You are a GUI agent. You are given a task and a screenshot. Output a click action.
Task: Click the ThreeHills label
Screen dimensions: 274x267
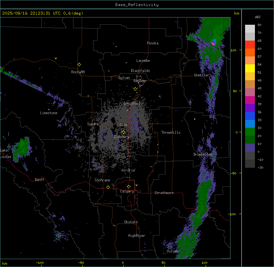(171, 133)
